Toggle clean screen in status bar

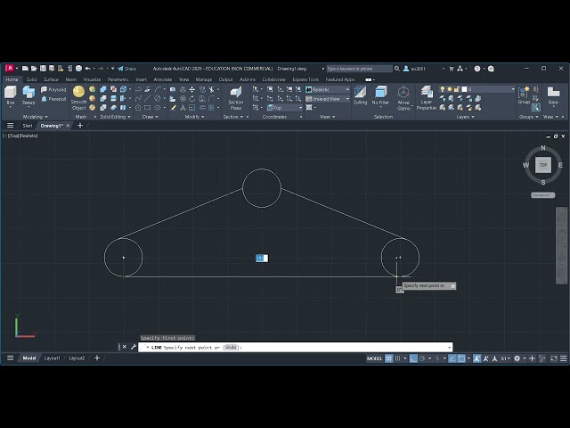click(554, 358)
